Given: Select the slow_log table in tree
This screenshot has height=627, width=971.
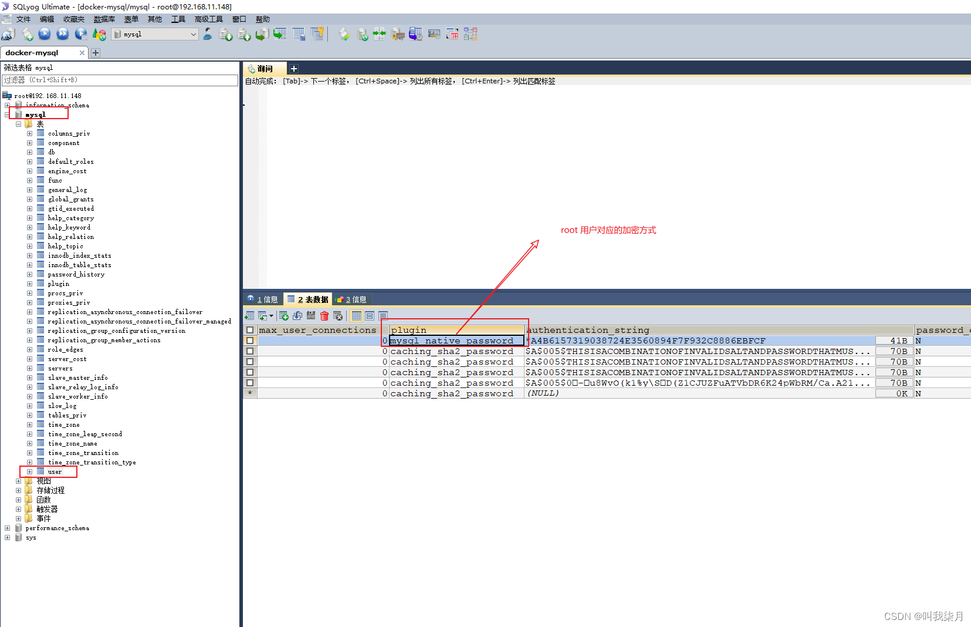Looking at the screenshot, I should [x=62, y=406].
